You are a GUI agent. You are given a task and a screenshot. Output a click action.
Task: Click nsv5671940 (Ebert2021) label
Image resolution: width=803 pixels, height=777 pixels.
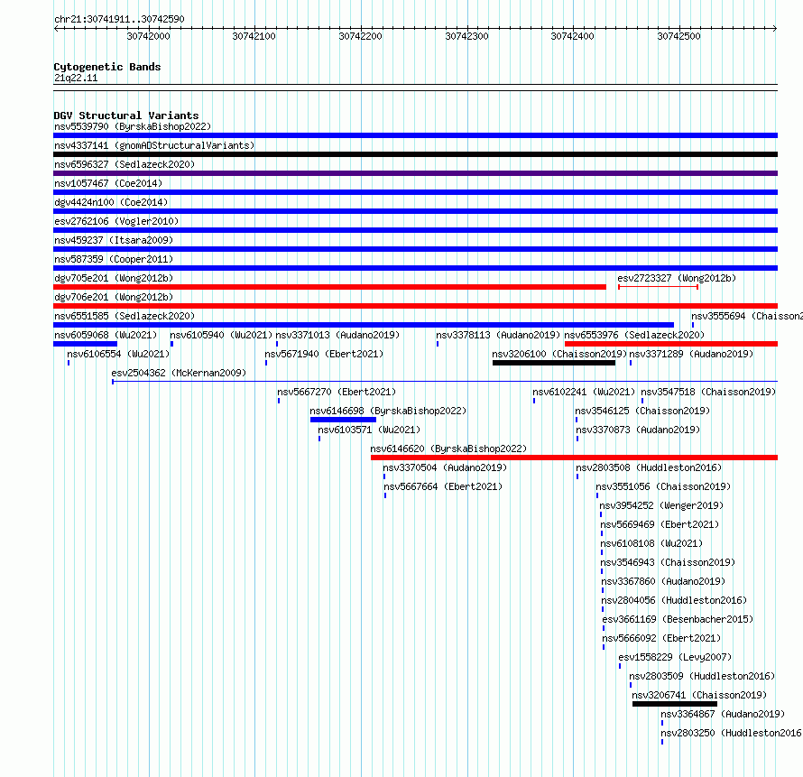[x=324, y=354]
